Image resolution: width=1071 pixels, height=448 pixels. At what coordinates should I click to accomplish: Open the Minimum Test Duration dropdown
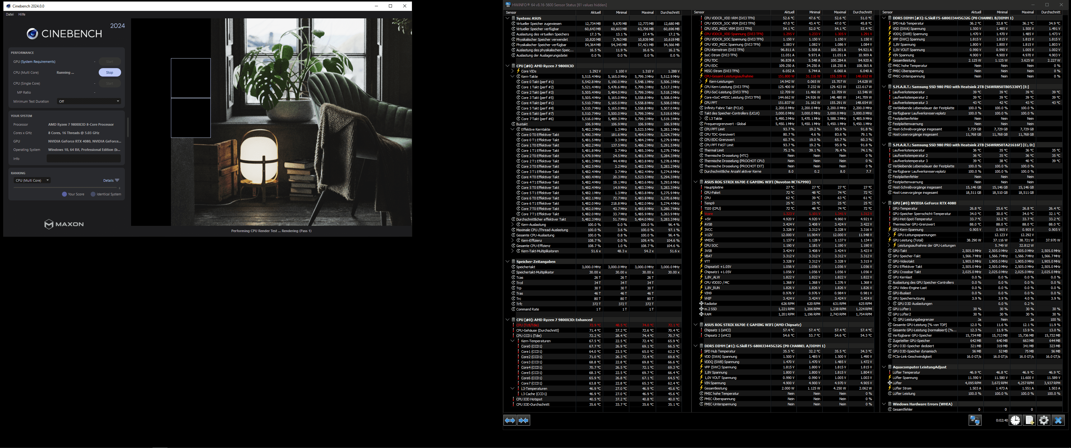point(89,101)
